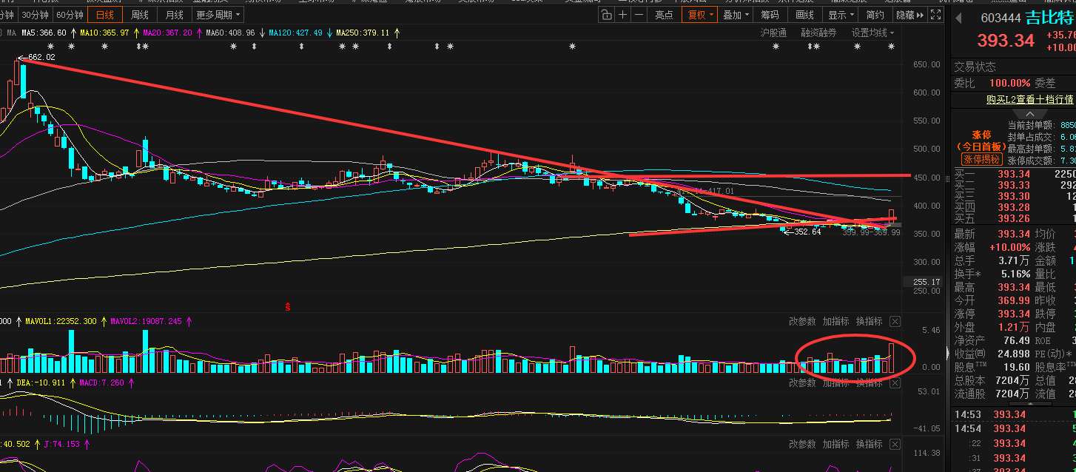The width and height of the screenshot is (1076, 472).
Task: Click the MA250:379.11 label
Action: 363,33
